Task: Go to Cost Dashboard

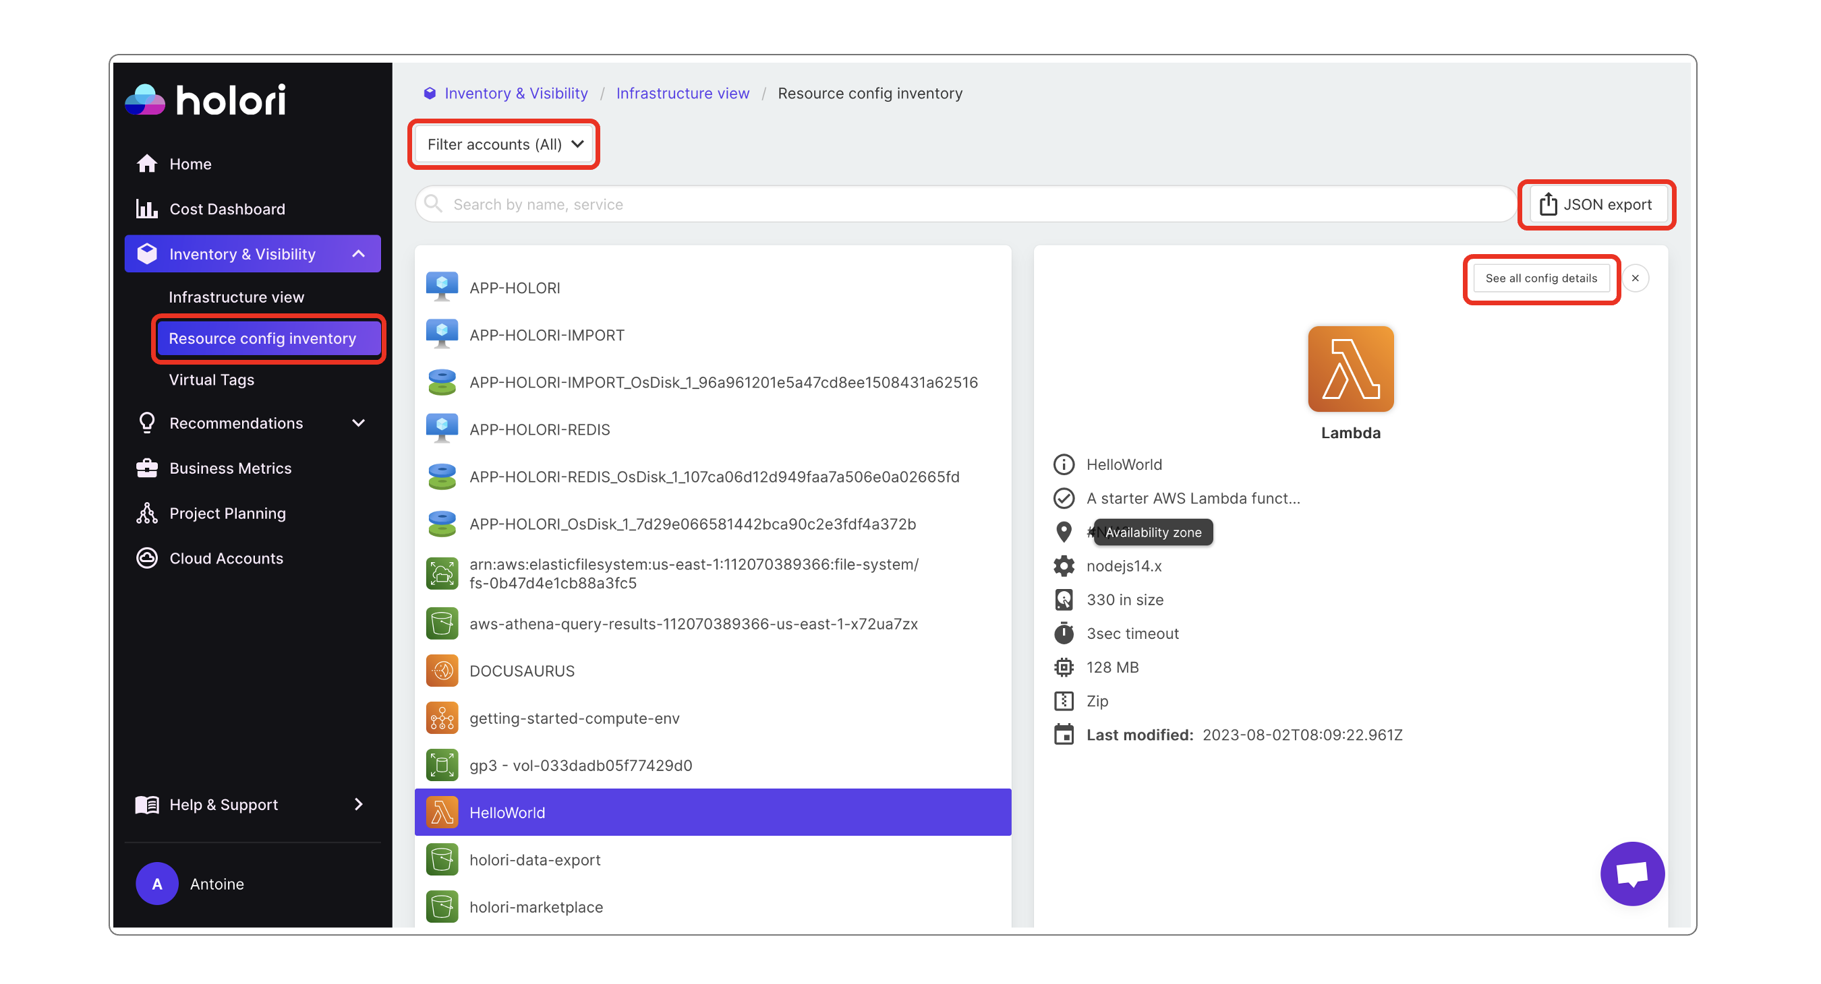Action: (x=227, y=209)
